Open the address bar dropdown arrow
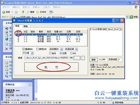Screen dimensions: 140x105 [127, 17]
